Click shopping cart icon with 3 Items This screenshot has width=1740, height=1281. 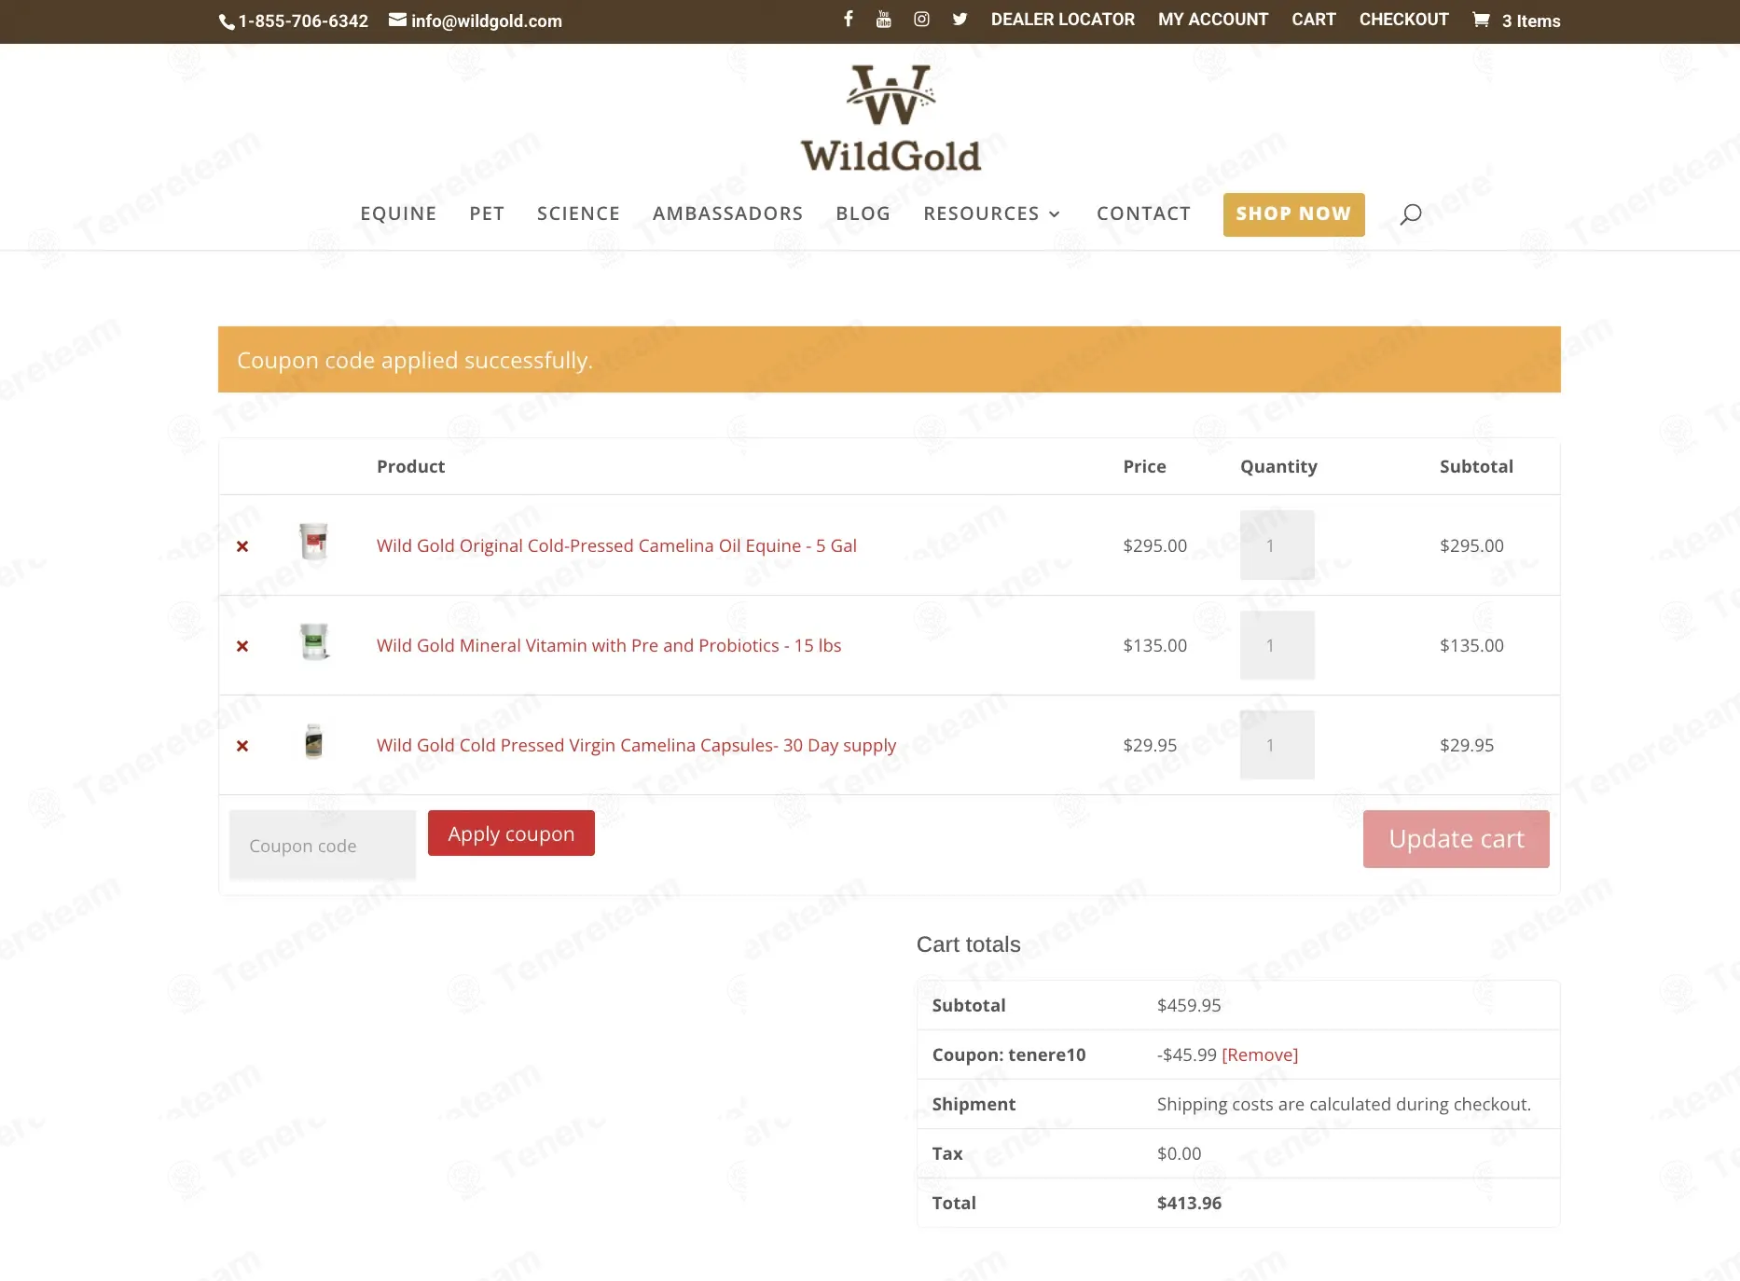1515,21
